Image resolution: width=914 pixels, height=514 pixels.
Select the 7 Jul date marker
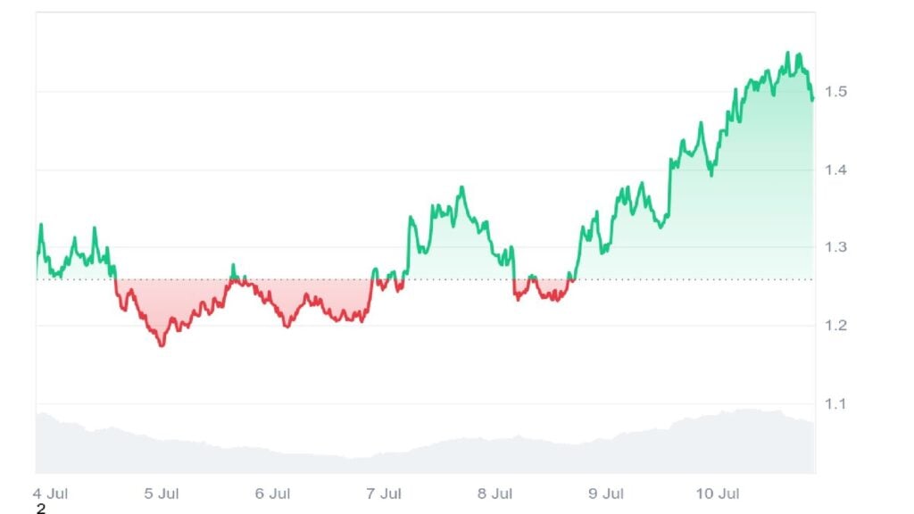[x=384, y=493]
